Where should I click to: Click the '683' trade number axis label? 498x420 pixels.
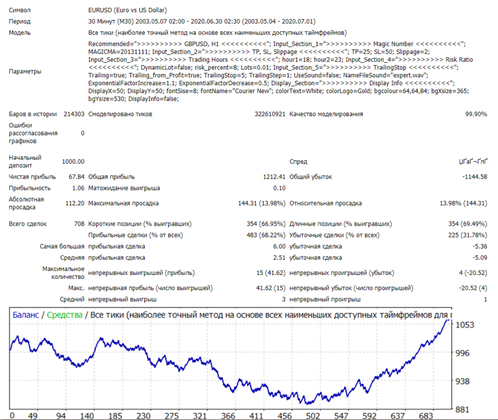tap(426, 416)
